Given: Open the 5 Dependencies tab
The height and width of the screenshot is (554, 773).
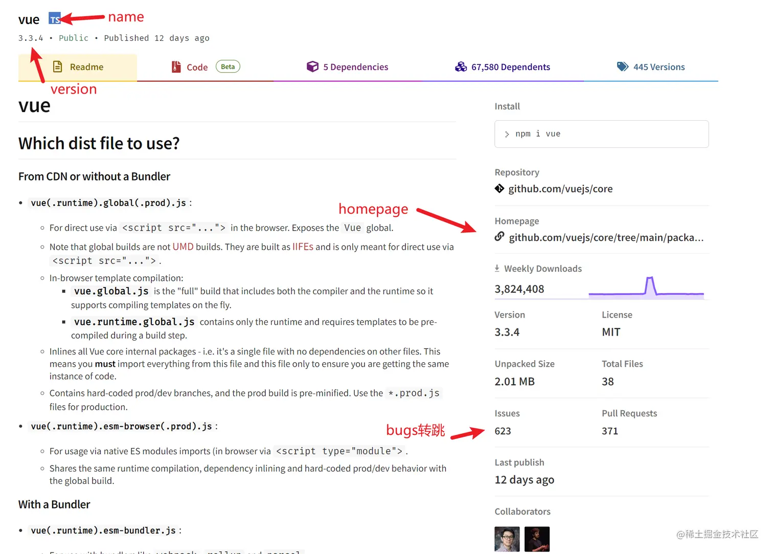Looking at the screenshot, I should click(347, 67).
